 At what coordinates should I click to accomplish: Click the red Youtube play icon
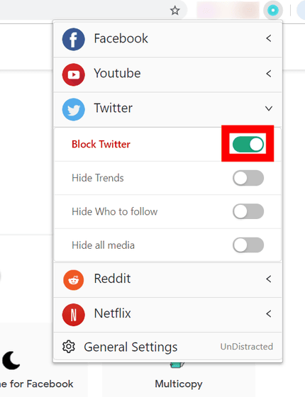tap(74, 74)
